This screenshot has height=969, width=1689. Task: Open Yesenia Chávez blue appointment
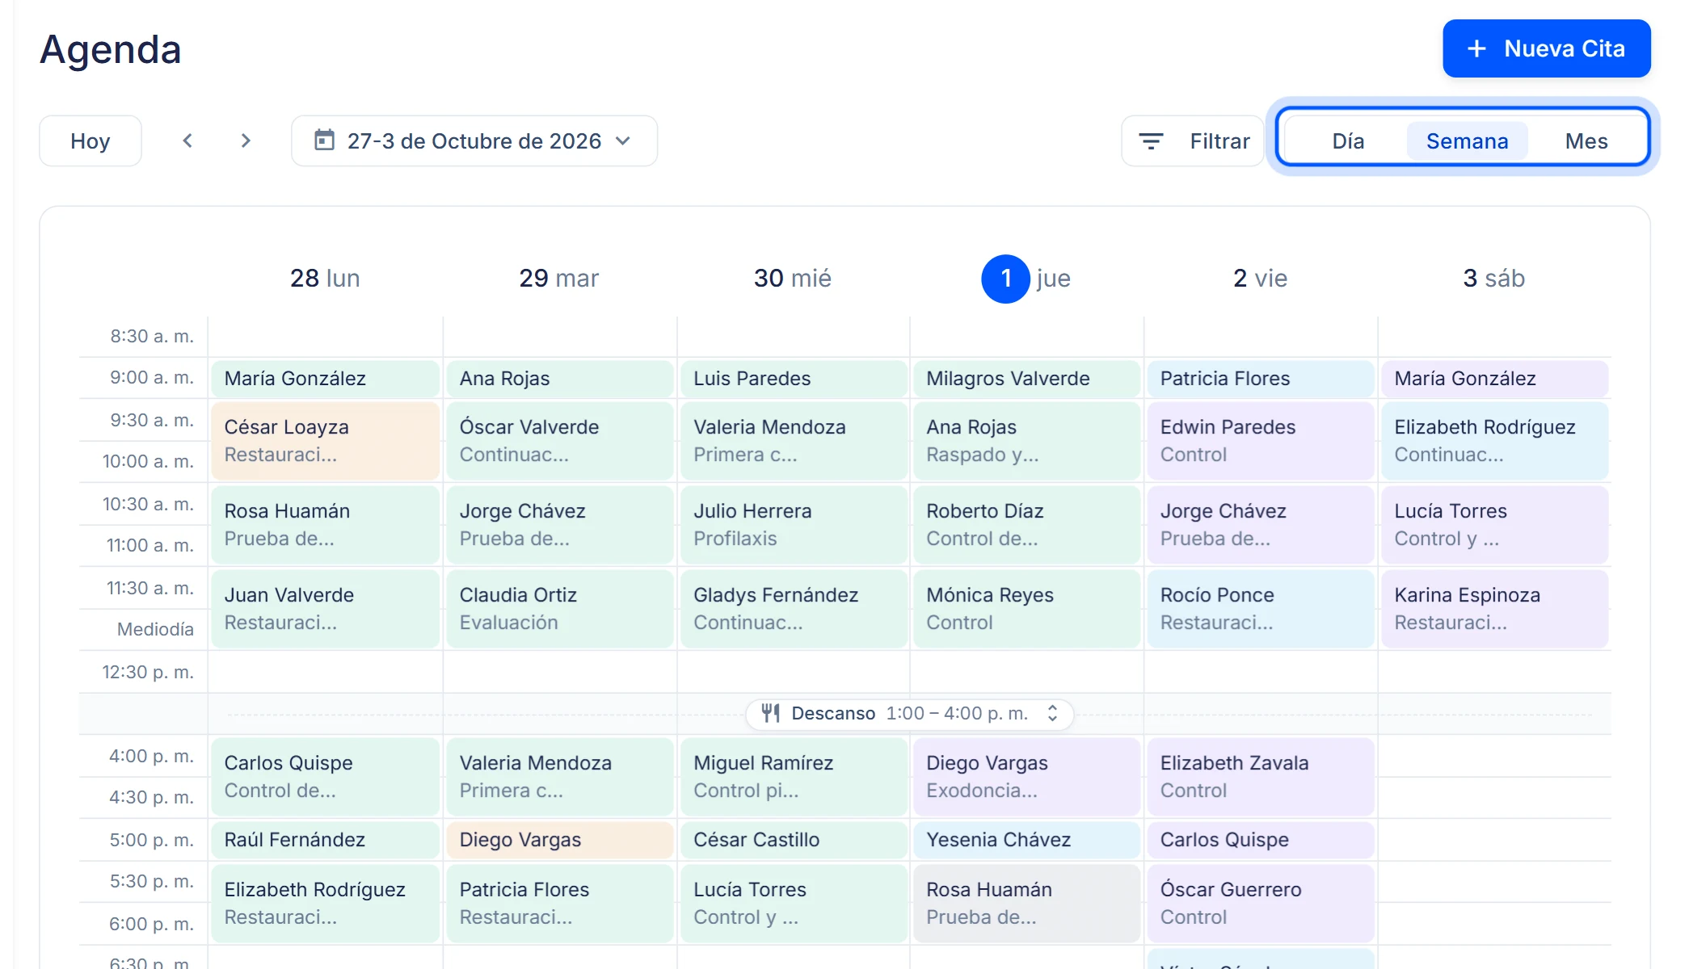click(1027, 840)
